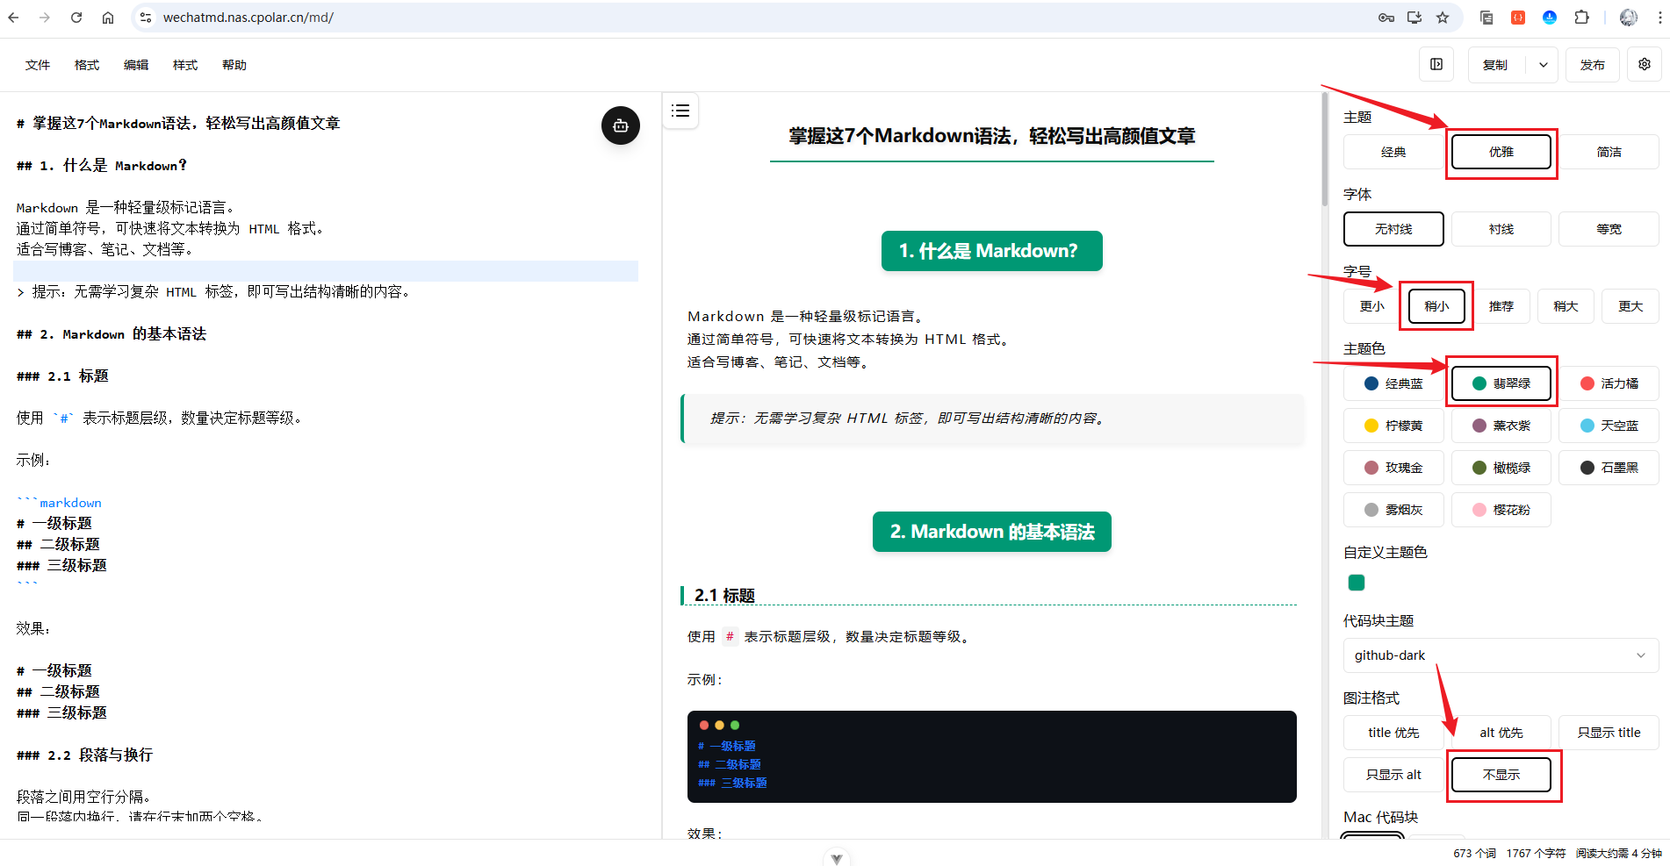Set font size to 稍小
This screenshot has height=866, width=1670.
(1436, 306)
